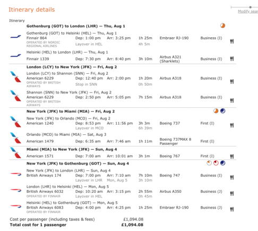Select the Miami (MIA) to New York (JFK) heading
Image resolution: width=258 pixels, height=231 pixels.
click(72, 149)
